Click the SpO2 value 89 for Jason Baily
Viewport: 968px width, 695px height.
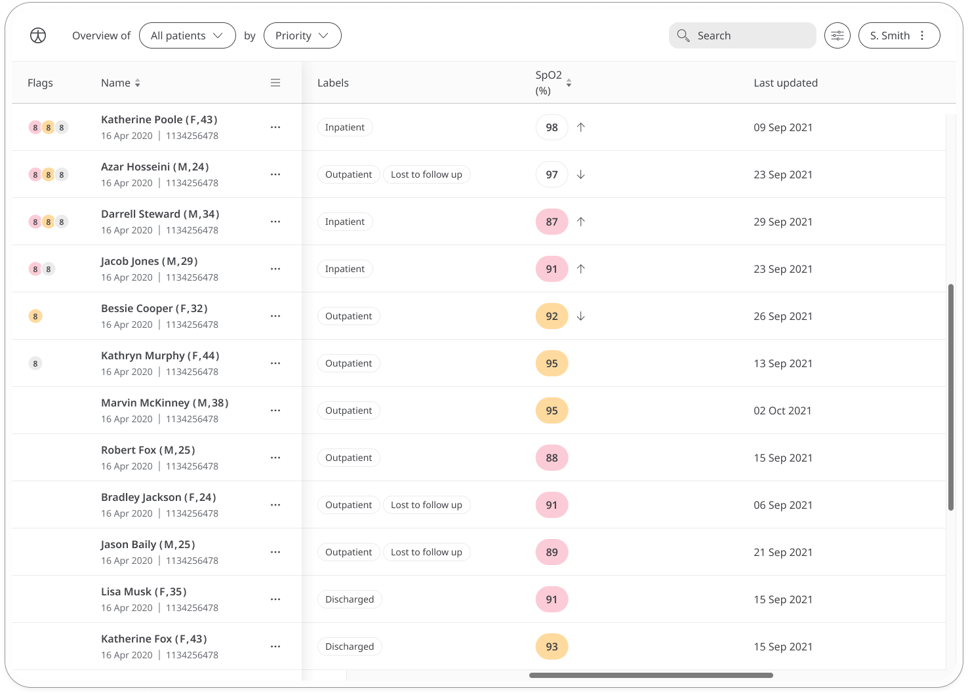click(x=552, y=552)
